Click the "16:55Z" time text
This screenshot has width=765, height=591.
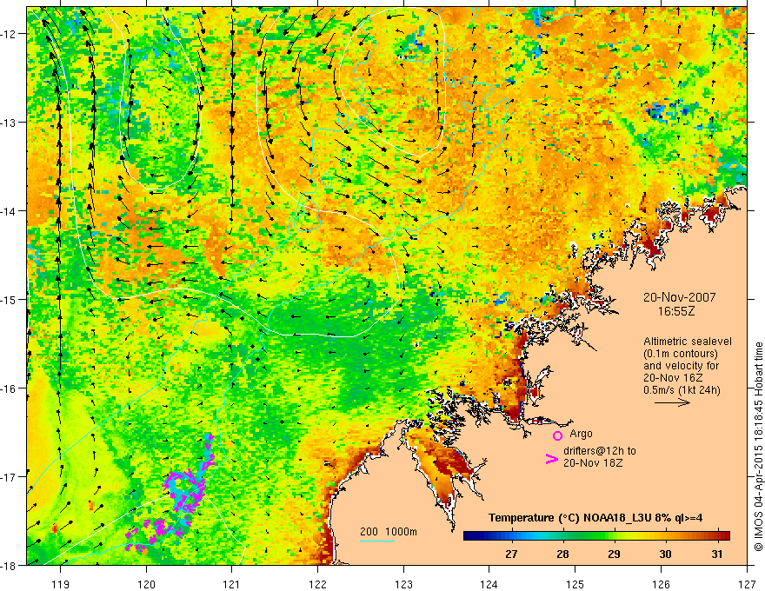point(675,311)
